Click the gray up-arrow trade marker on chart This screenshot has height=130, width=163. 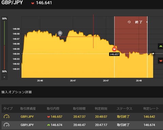pyautogui.click(x=60, y=34)
